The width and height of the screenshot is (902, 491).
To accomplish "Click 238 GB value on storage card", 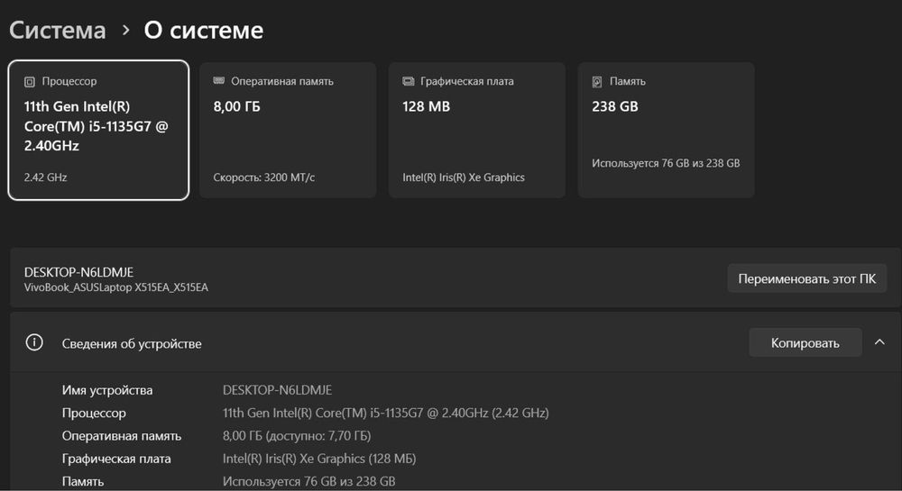I will [615, 106].
